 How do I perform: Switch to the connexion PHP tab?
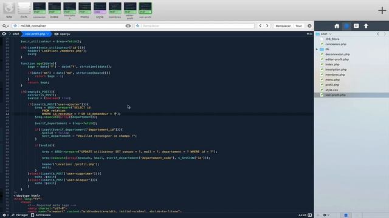coord(39,10)
